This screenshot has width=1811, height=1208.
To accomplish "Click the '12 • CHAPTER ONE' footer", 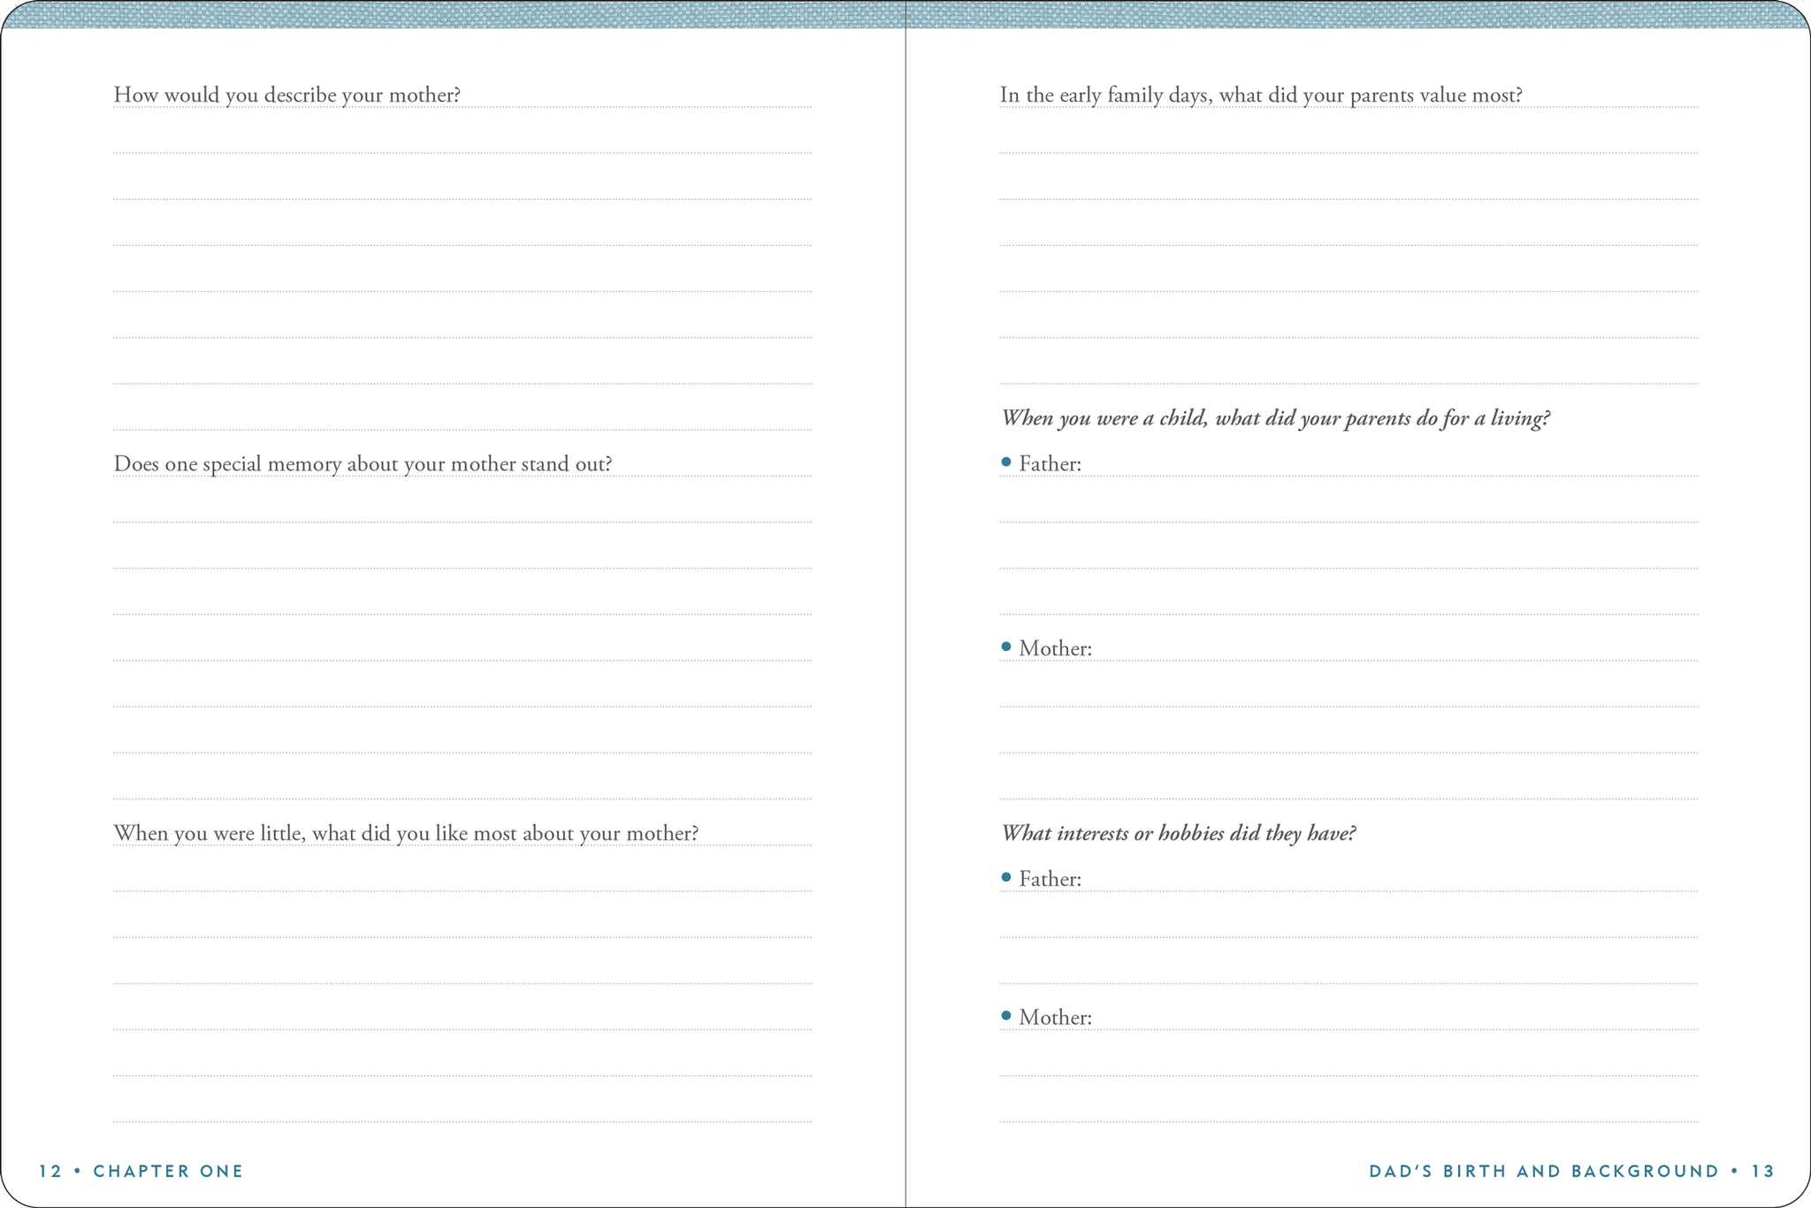I will 141,1171.
